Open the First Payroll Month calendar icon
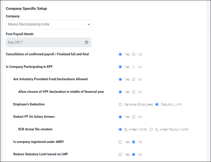 coord(87,42)
